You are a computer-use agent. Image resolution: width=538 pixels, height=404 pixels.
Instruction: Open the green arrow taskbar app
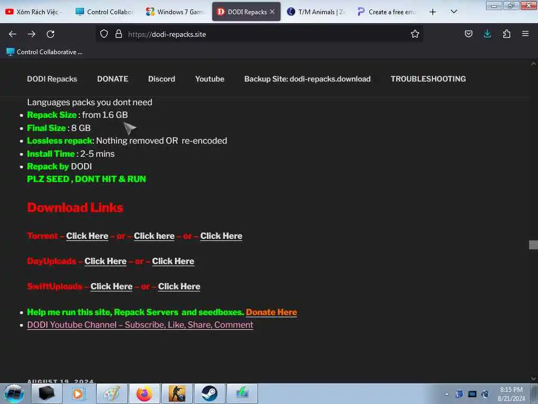pos(242,393)
